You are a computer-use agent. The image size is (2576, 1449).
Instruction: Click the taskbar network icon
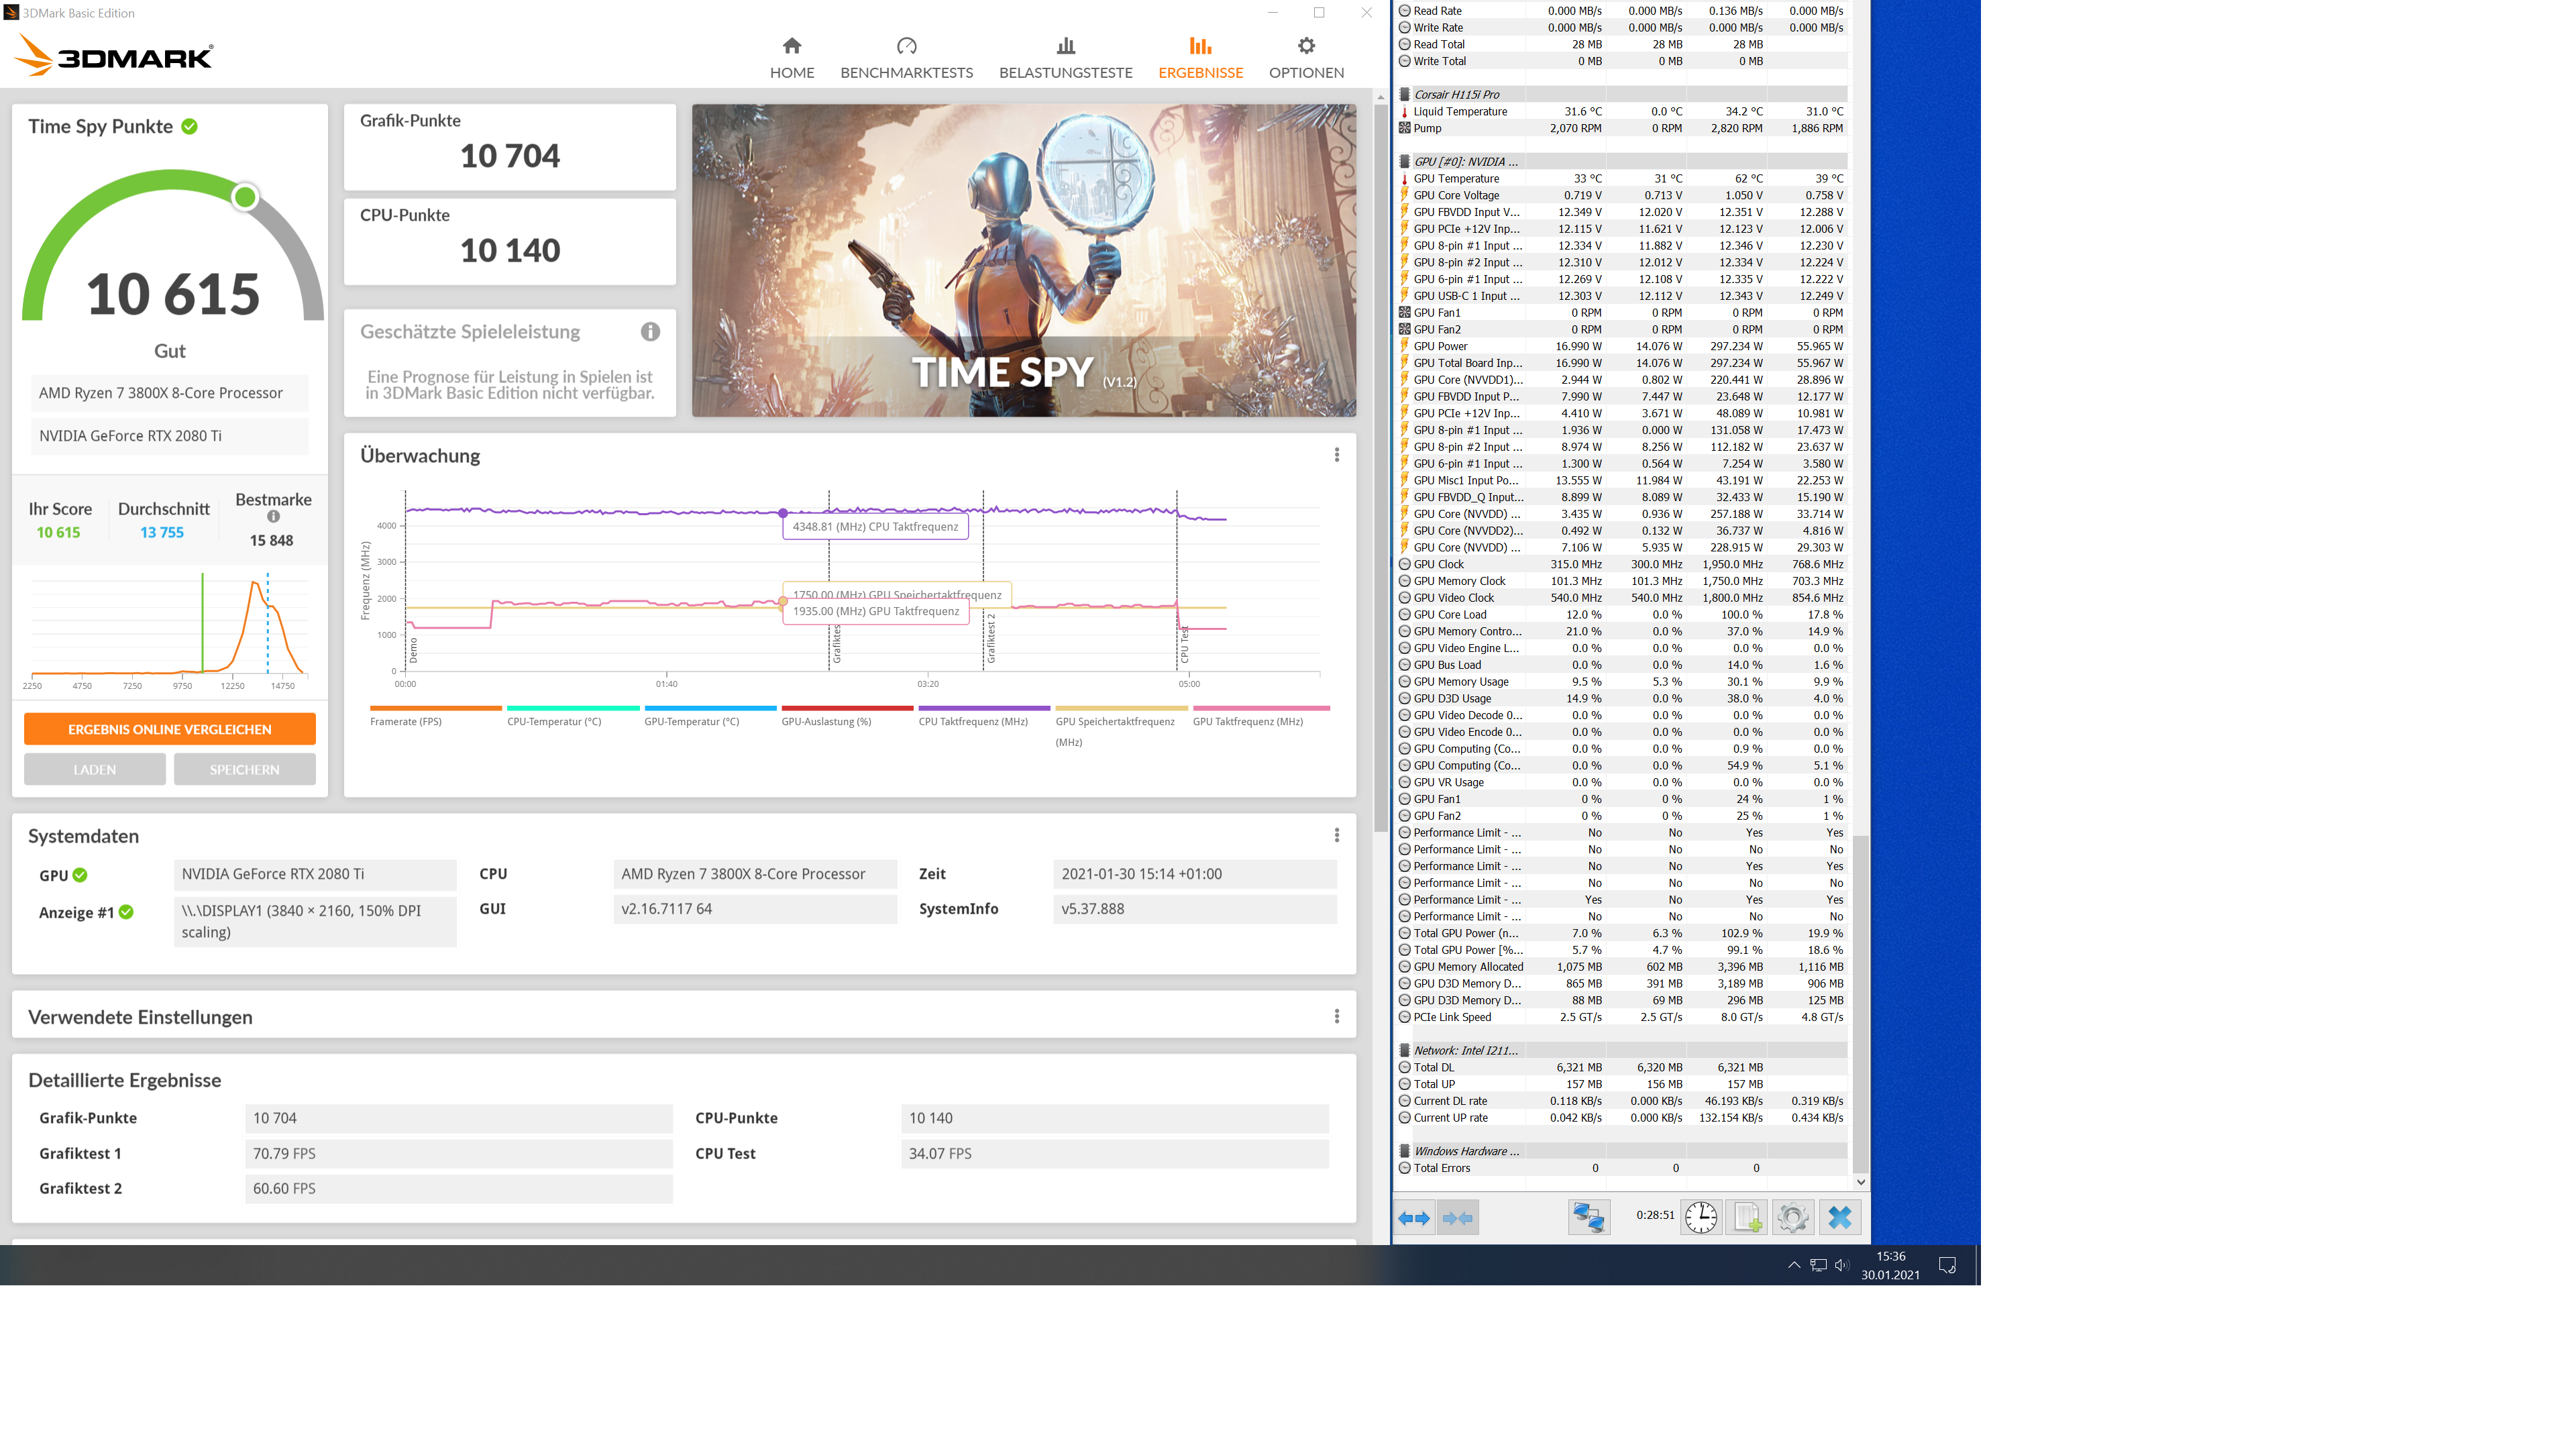(x=1818, y=1265)
